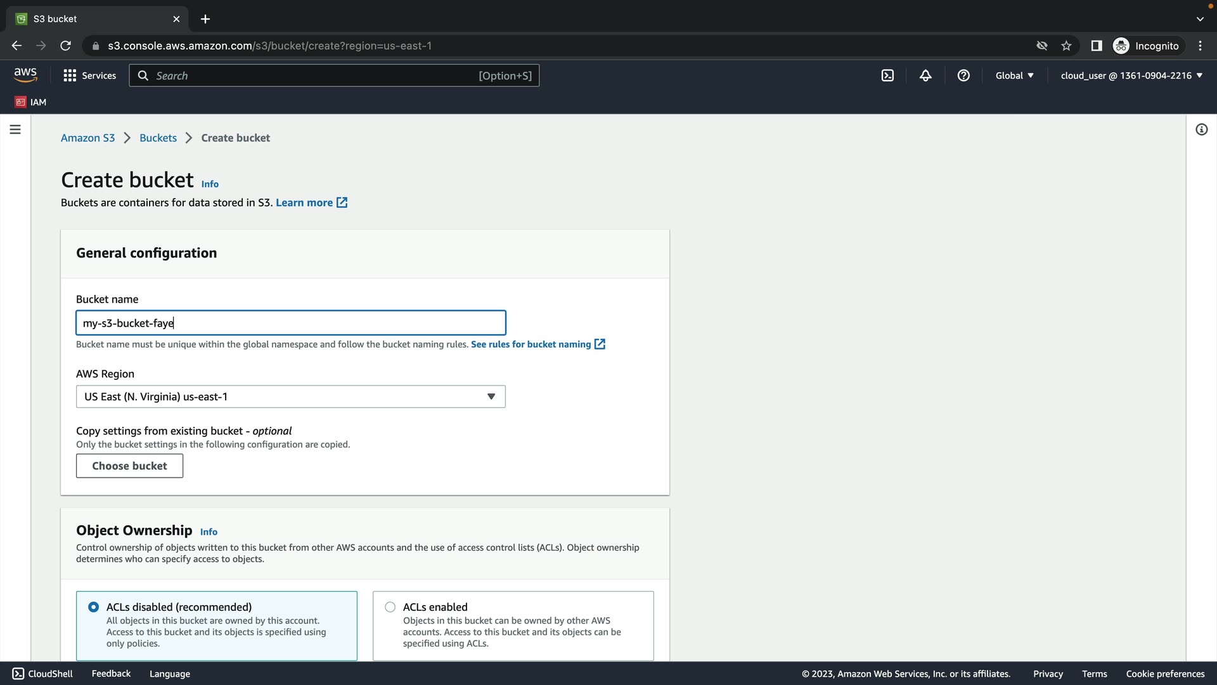Screen dimensions: 1217x685
Task: Select the ACLs enabled radio option
Action: tap(390, 607)
